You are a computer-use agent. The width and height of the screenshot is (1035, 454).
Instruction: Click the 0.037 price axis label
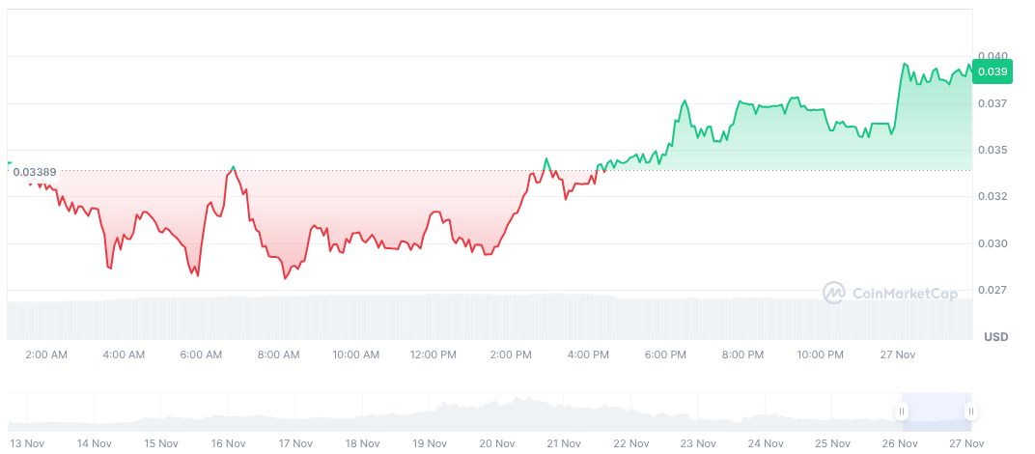pyautogui.click(x=993, y=103)
